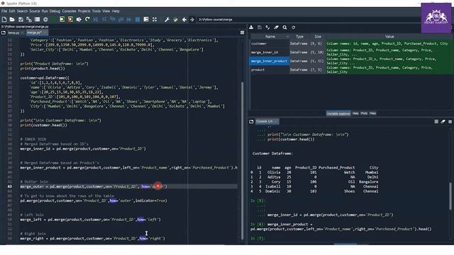Image resolution: width=454 pixels, height=255 pixels.
Task: Click the @ symbol finder icon
Action: point(45,19)
